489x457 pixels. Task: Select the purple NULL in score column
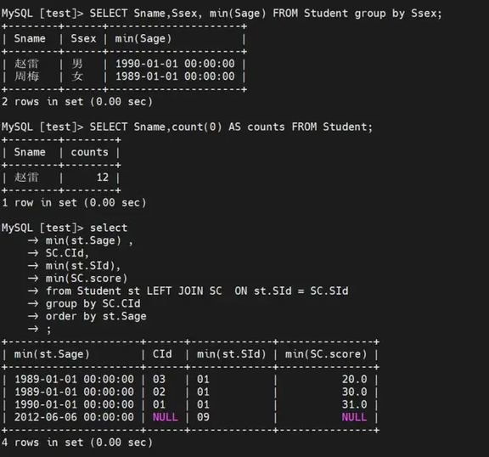(x=354, y=417)
